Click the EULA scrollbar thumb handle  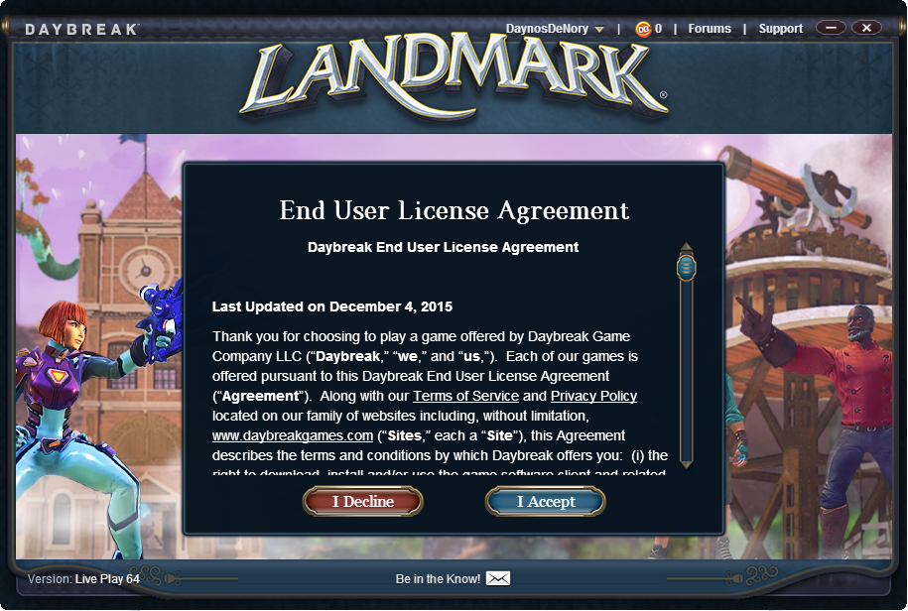point(687,268)
